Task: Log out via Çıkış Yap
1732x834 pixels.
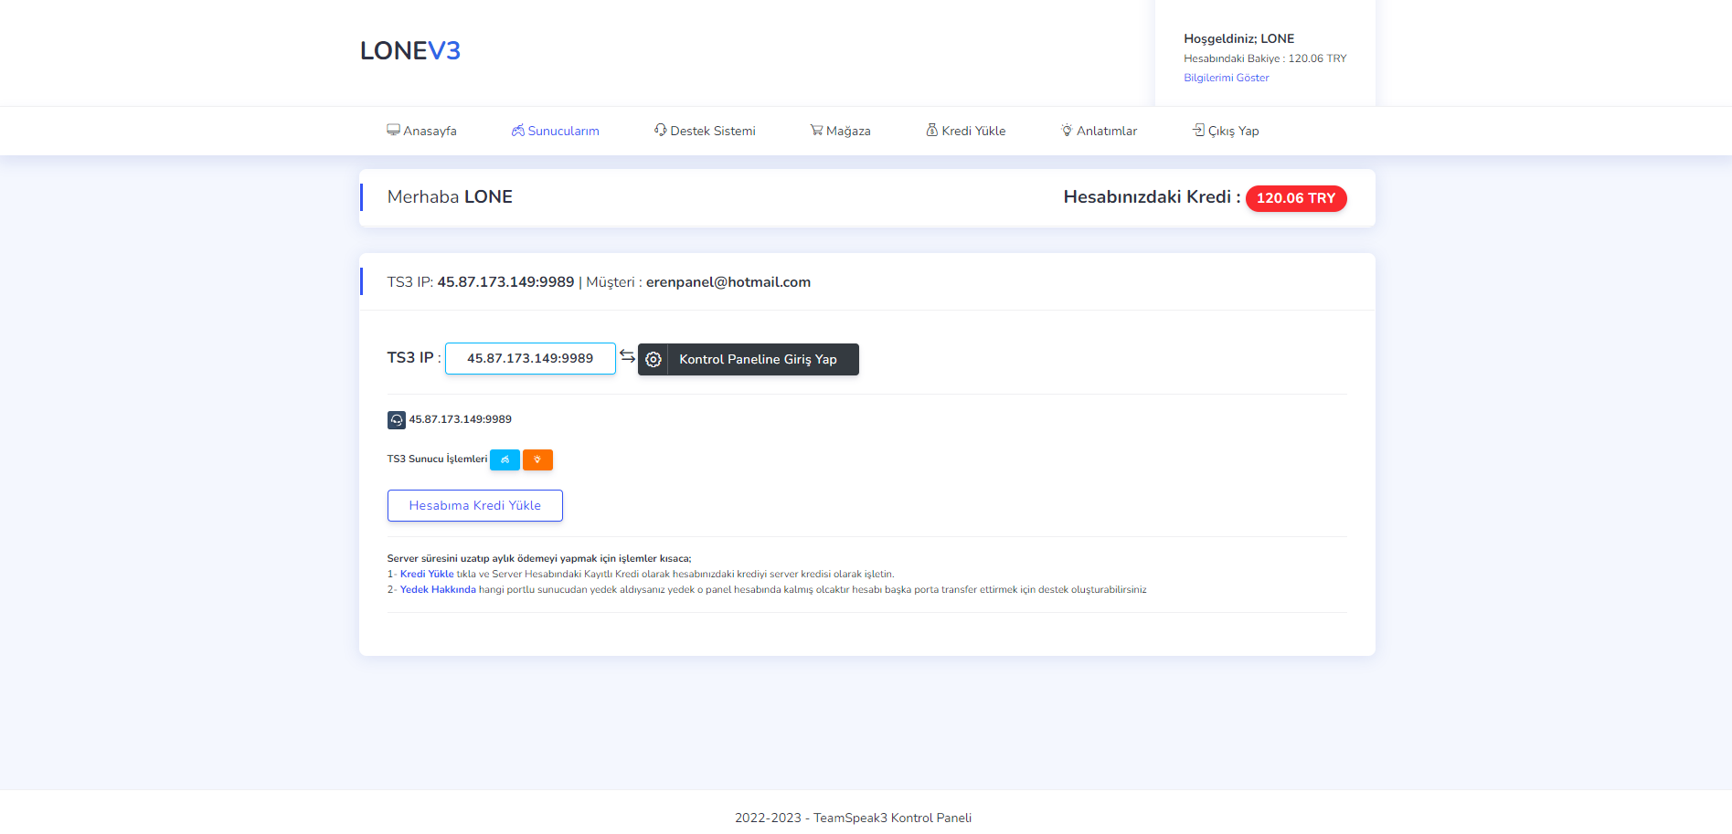Action: [x=1226, y=131]
